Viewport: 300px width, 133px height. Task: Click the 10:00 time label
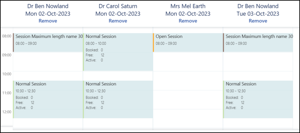(x=6, y=74)
